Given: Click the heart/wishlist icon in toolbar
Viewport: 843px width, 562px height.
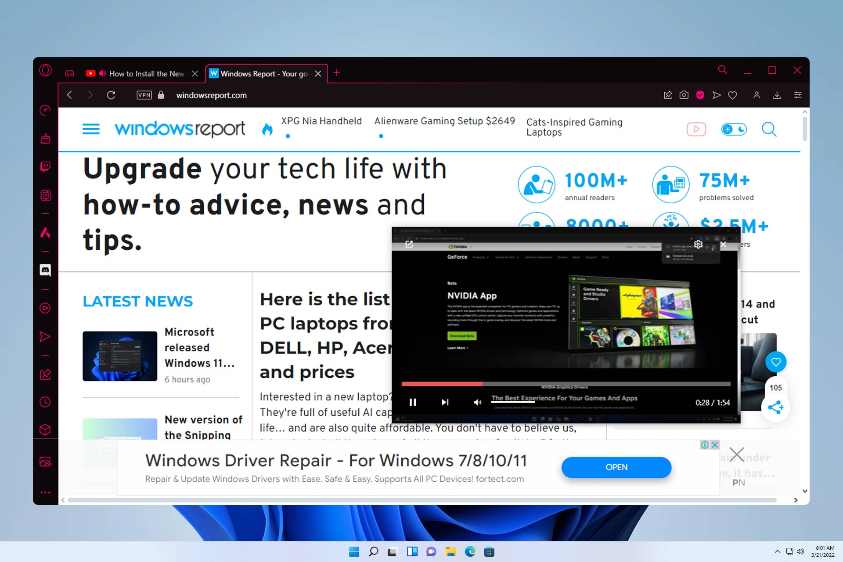Looking at the screenshot, I should [x=733, y=95].
